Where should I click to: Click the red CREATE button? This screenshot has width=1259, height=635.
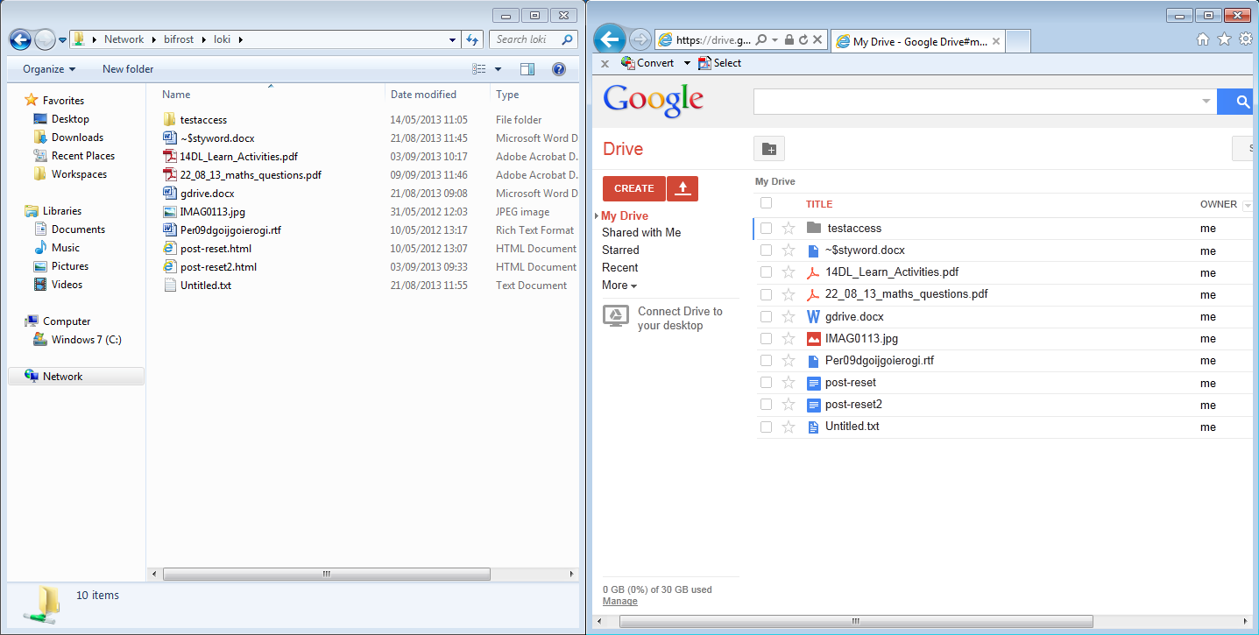tap(633, 188)
